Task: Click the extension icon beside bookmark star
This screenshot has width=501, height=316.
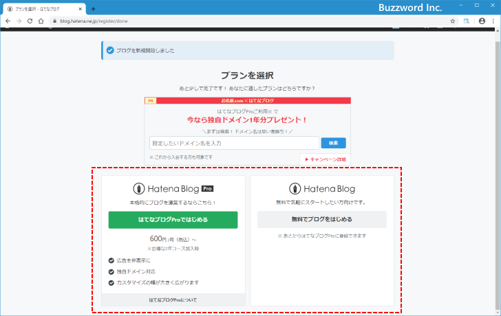Action: pos(467,21)
